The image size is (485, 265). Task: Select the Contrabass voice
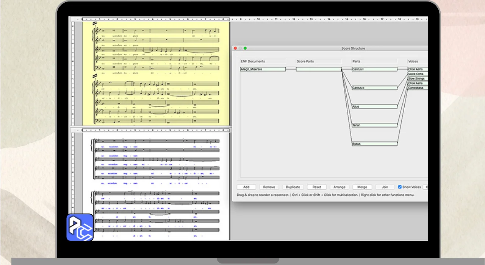417,88
